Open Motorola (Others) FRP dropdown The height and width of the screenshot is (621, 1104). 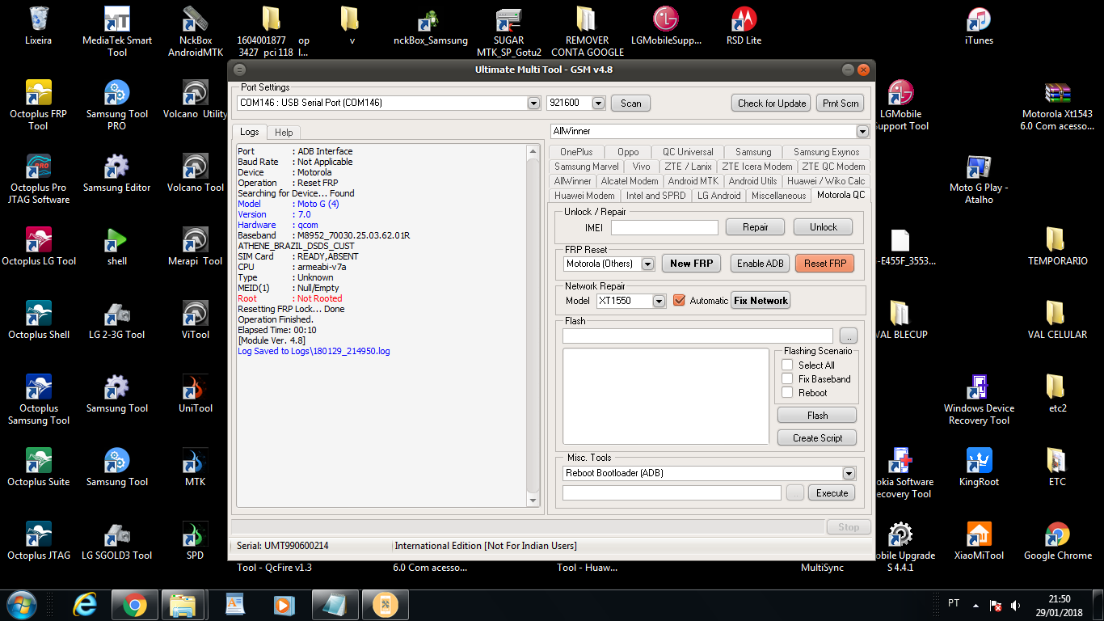pyautogui.click(x=647, y=264)
